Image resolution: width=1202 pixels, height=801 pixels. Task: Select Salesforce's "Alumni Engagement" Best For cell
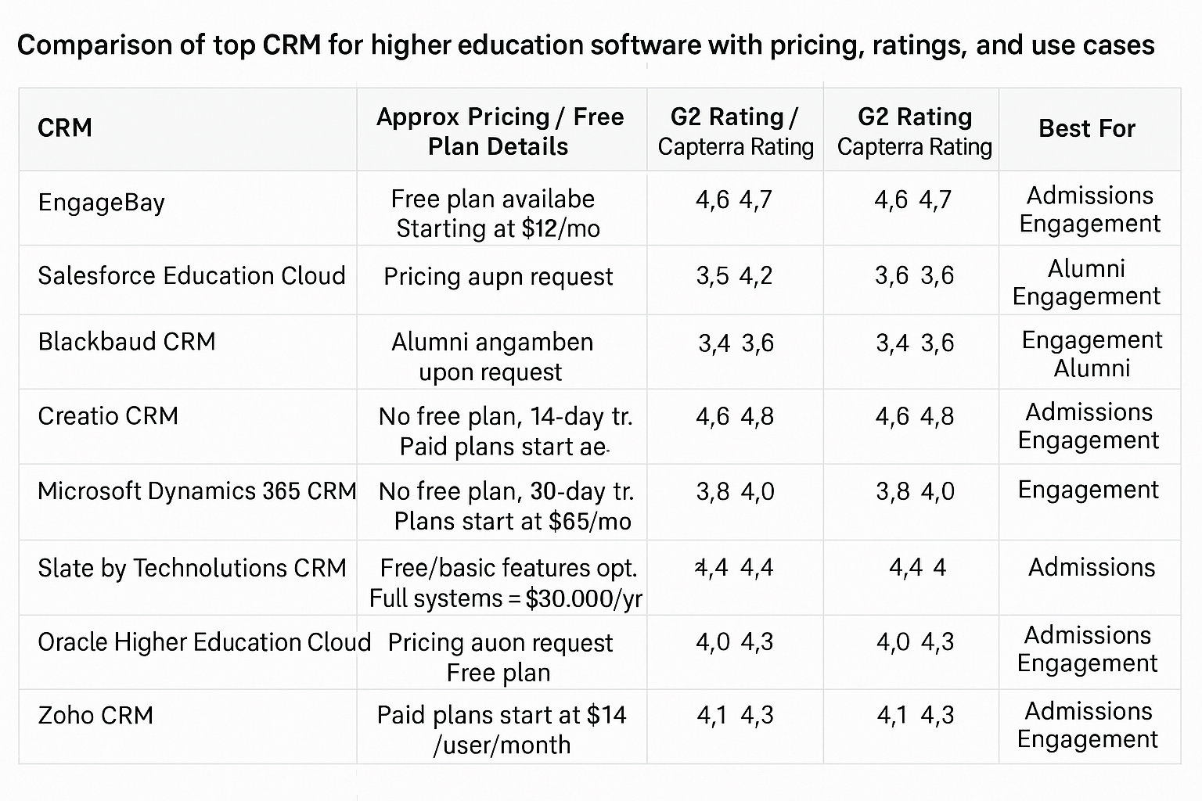click(1087, 282)
